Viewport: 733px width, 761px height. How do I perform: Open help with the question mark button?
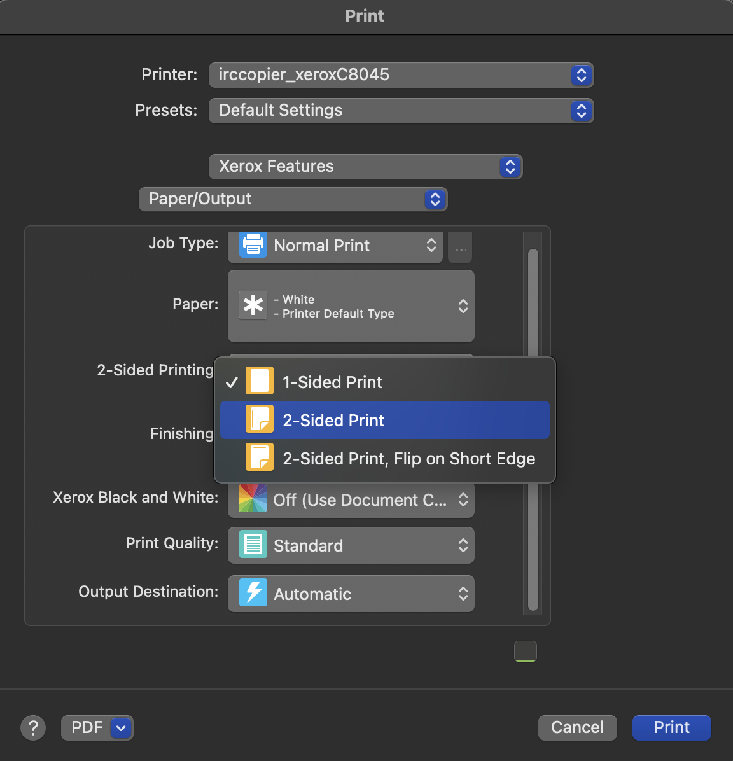click(x=33, y=727)
